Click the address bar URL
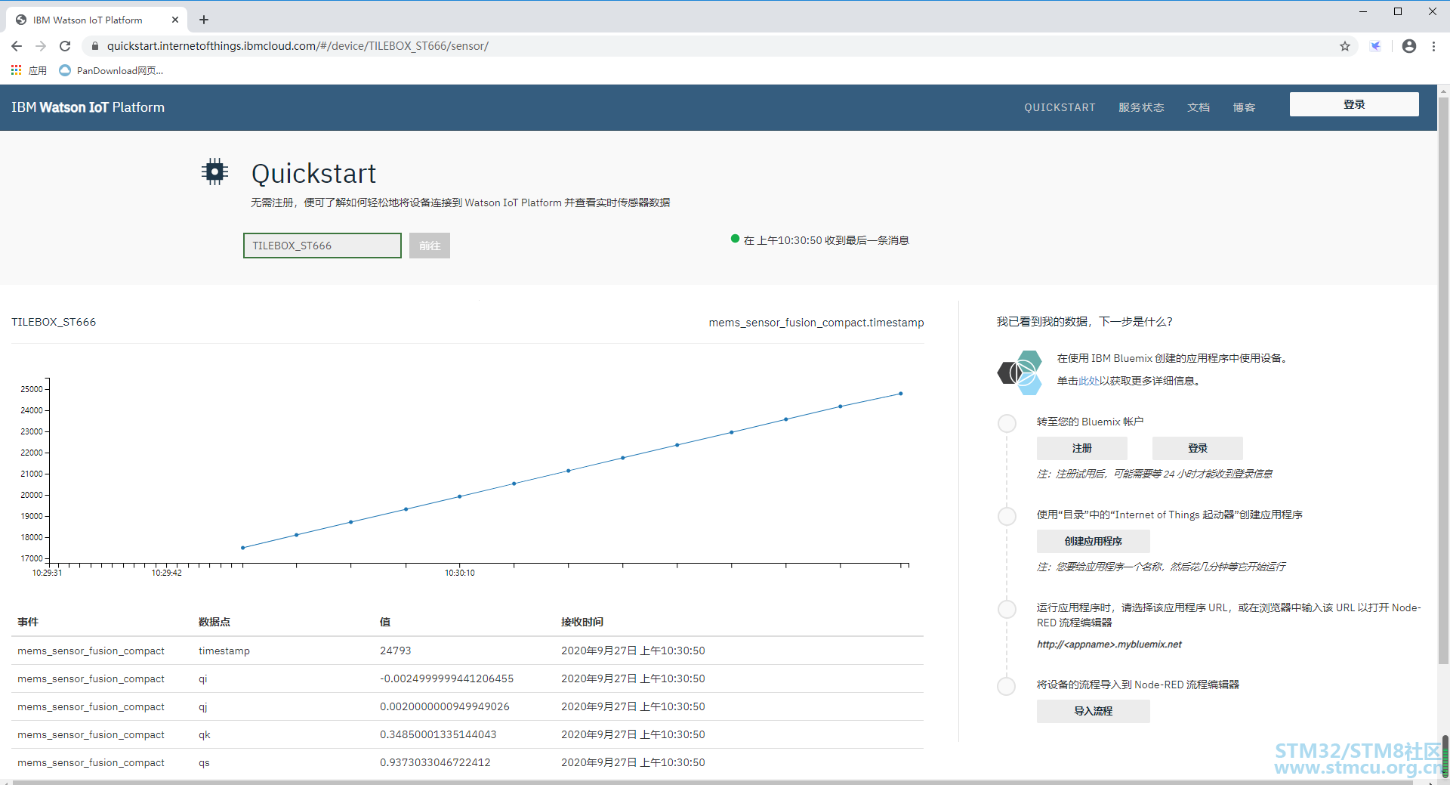This screenshot has height=785, width=1450. click(298, 46)
